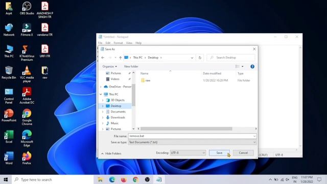Open the Save as type dropdown
Viewport: 327px width, 184px height.
pyautogui.click(x=192, y=142)
